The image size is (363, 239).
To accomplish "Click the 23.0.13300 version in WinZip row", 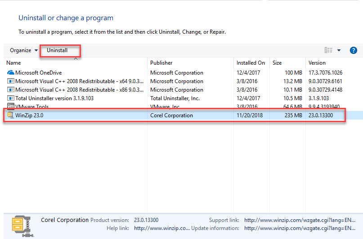I will tap(321, 115).
